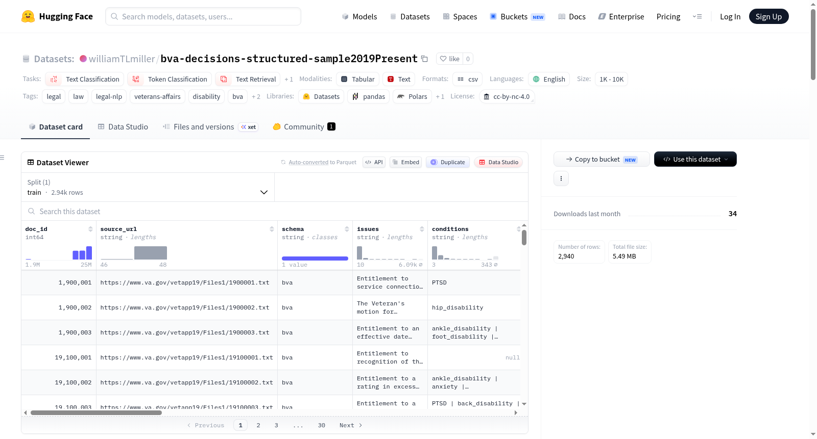Focus the main search models input
Viewport: 817px width, 439px height.
pyautogui.click(x=203, y=16)
